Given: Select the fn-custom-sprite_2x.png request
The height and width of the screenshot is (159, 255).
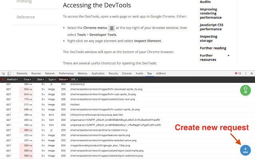Looking at the screenshot, I should pyautogui.click(x=127, y=110).
